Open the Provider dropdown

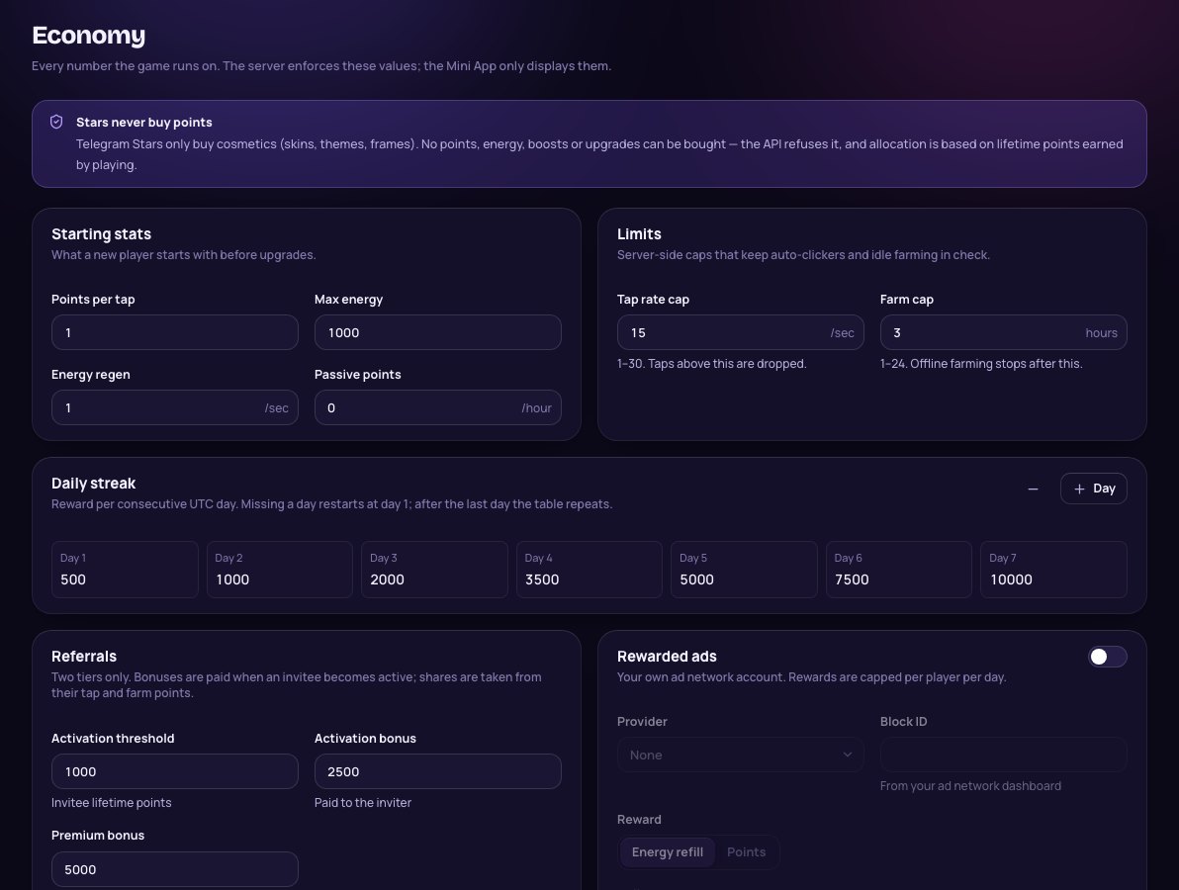(x=740, y=755)
